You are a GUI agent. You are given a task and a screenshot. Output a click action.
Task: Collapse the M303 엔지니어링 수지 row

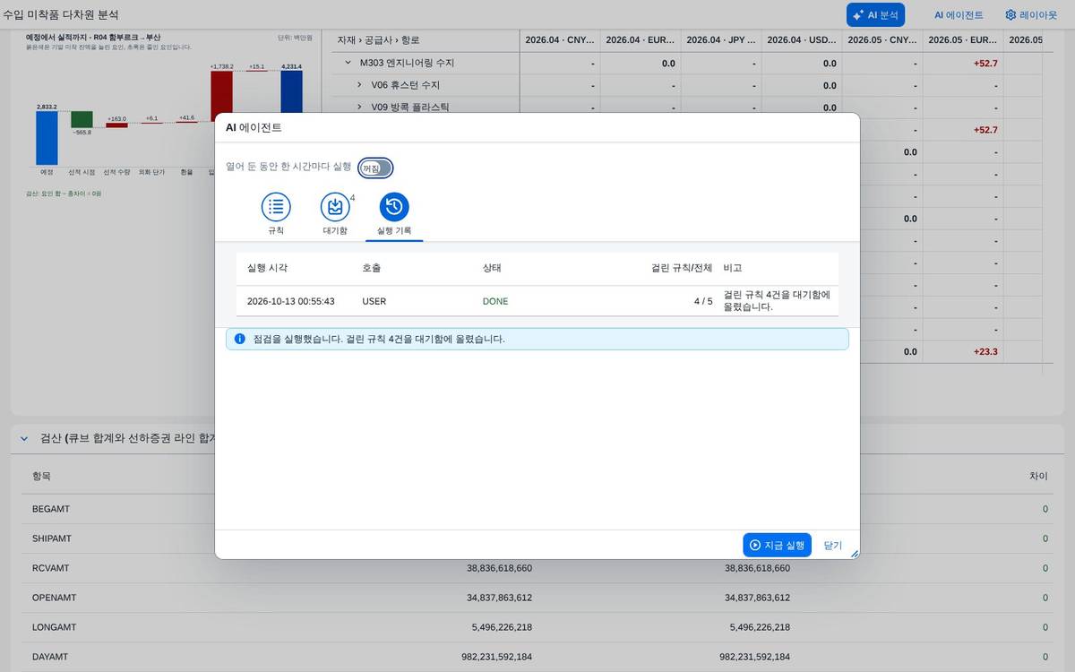coord(348,64)
